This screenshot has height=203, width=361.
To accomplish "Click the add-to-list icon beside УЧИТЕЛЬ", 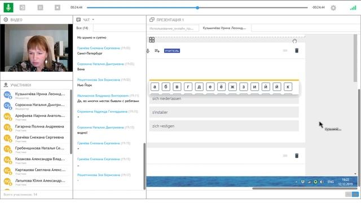I will click(157, 51).
